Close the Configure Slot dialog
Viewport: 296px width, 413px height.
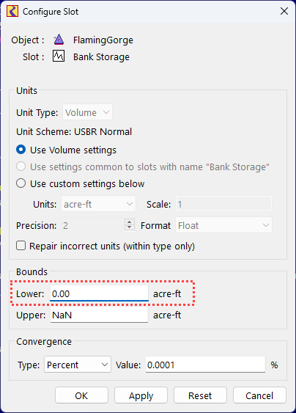(x=284, y=11)
